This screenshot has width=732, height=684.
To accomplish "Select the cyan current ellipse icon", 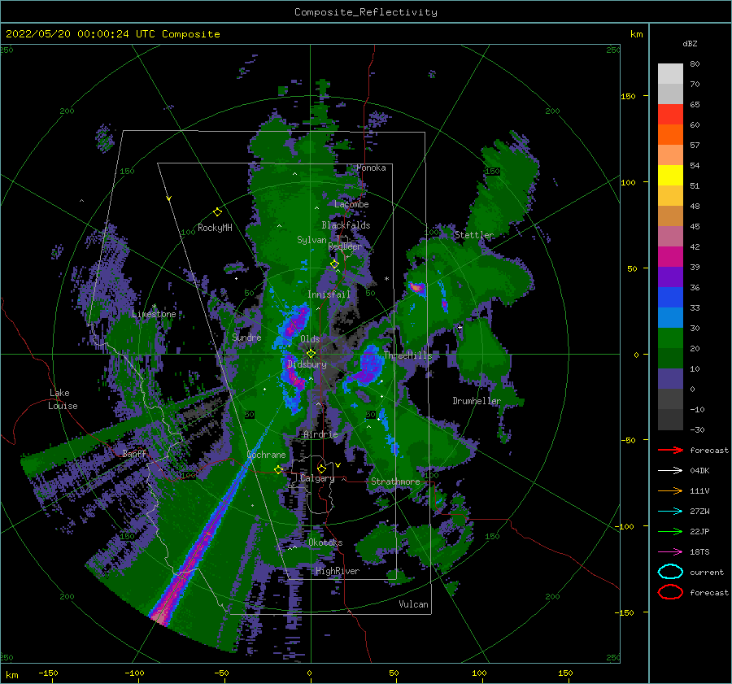I will coord(670,572).
